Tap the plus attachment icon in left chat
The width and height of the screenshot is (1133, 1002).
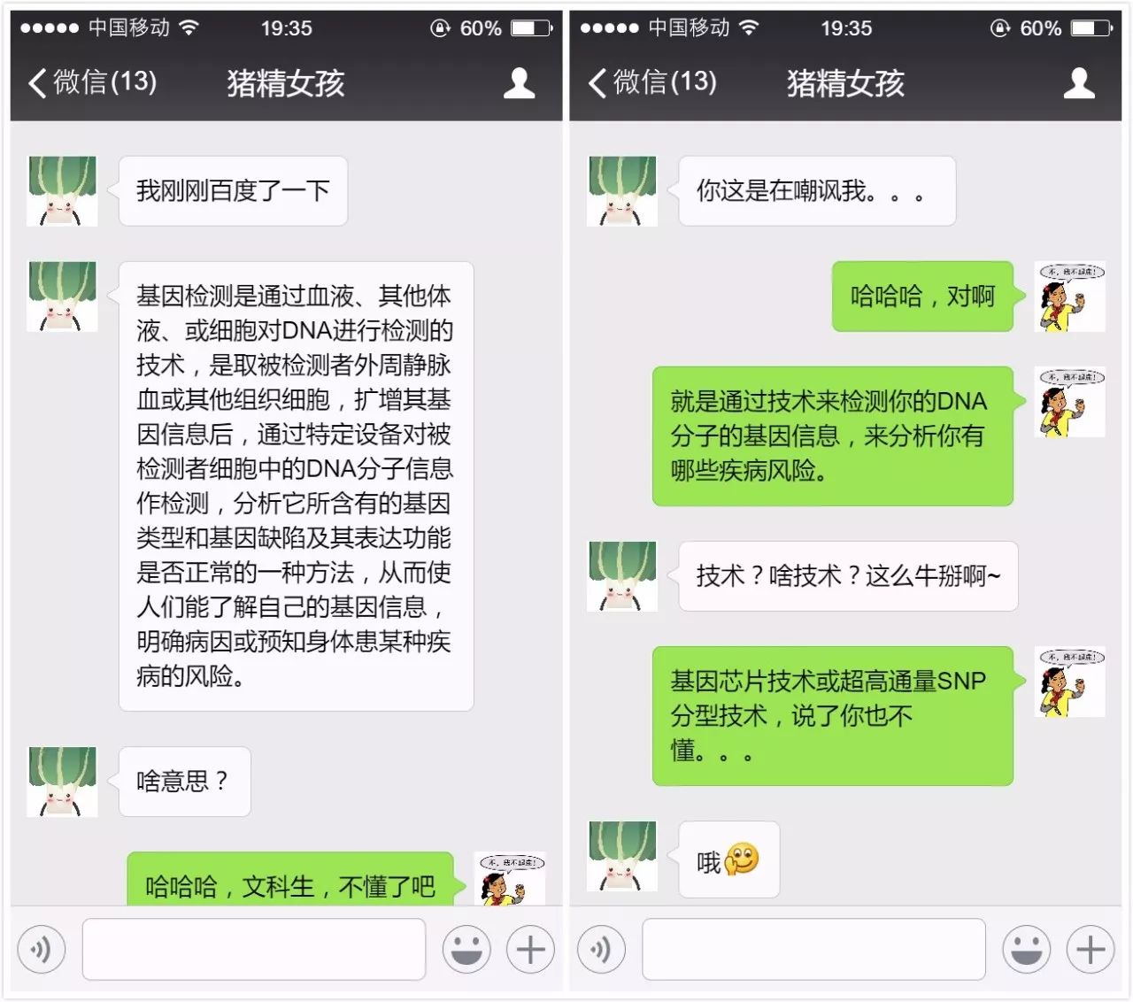(x=531, y=950)
